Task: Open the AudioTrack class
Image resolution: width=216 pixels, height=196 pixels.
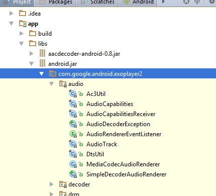Action: click(101, 144)
